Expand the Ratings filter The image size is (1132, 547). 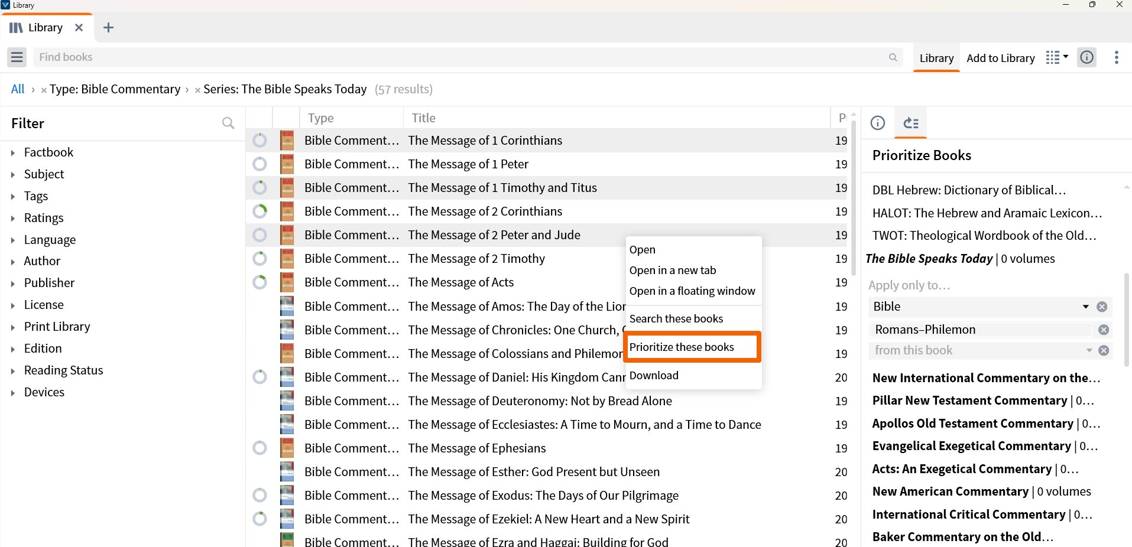tap(13, 219)
